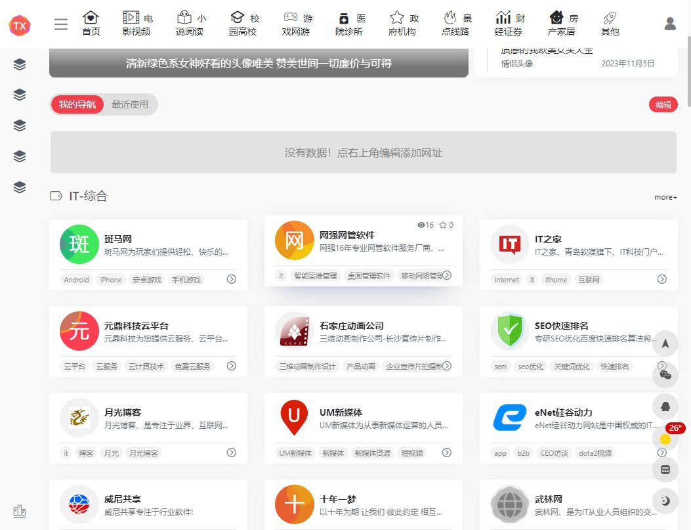Viewport: 691px width, 530px height.
Task: Select the iPhone tag on 斑马网
Action: point(111,280)
